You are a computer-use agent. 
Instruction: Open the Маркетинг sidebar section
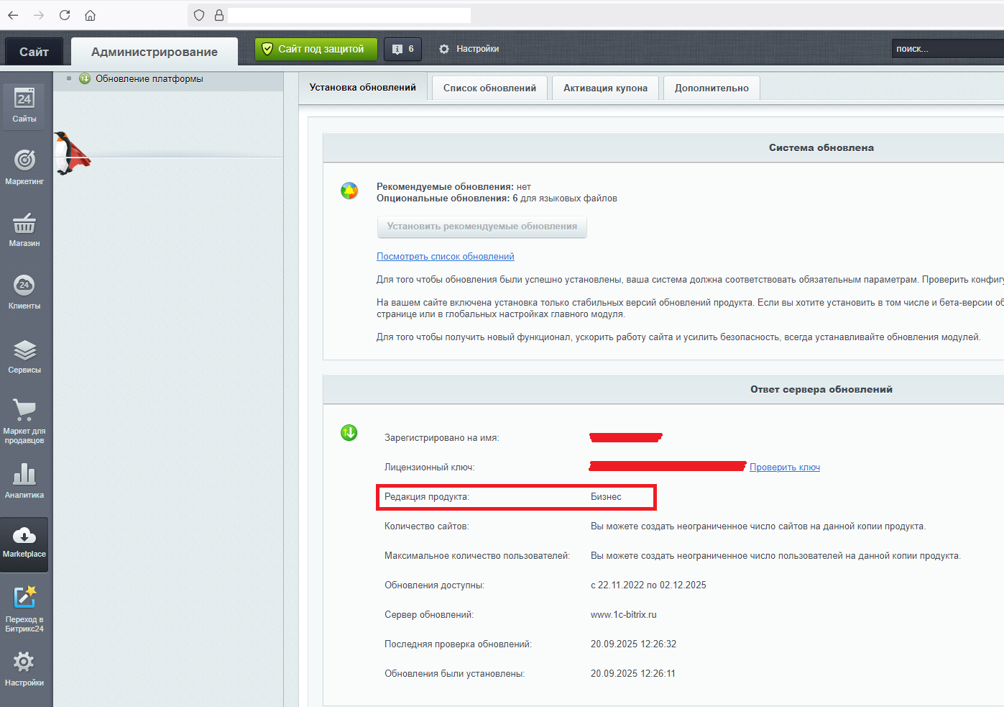(24, 167)
